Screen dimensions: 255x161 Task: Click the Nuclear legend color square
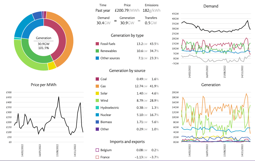coord(97,115)
